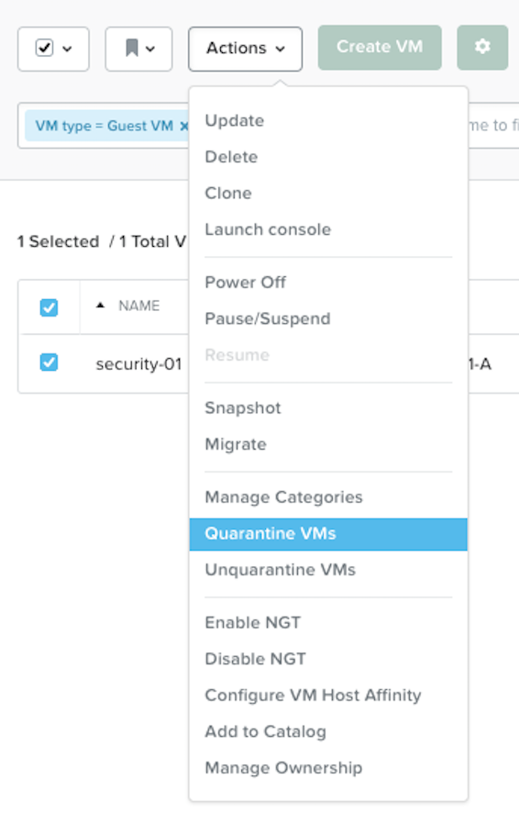Click the Create VM button
519x824 pixels.
click(x=380, y=48)
